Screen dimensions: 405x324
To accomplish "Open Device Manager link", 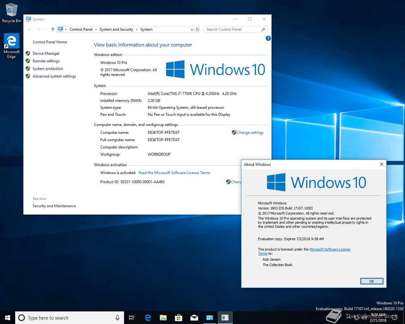I will (x=46, y=53).
